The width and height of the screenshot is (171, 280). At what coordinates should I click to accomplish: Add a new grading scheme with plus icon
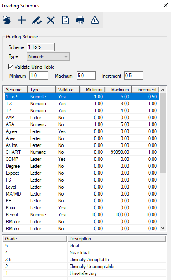pyautogui.click(x=22, y=20)
